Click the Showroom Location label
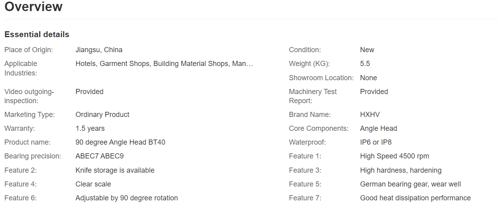 (x=321, y=78)
